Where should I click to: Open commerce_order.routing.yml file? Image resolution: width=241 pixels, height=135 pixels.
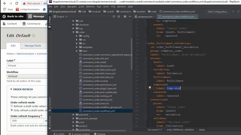(x=97, y=96)
